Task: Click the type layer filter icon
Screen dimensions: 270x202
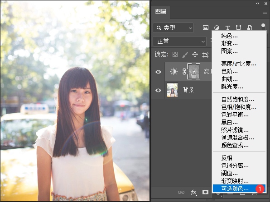Action: click(x=227, y=28)
